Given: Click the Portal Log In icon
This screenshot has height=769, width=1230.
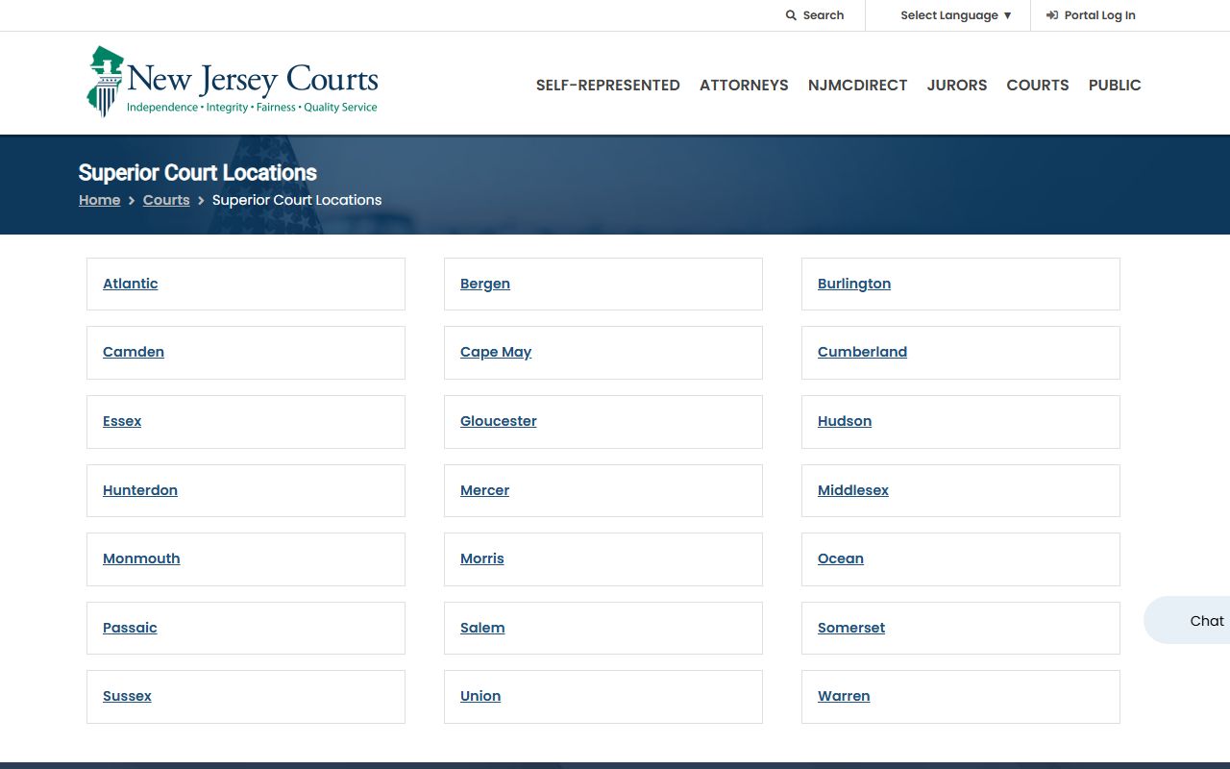Looking at the screenshot, I should (1052, 15).
